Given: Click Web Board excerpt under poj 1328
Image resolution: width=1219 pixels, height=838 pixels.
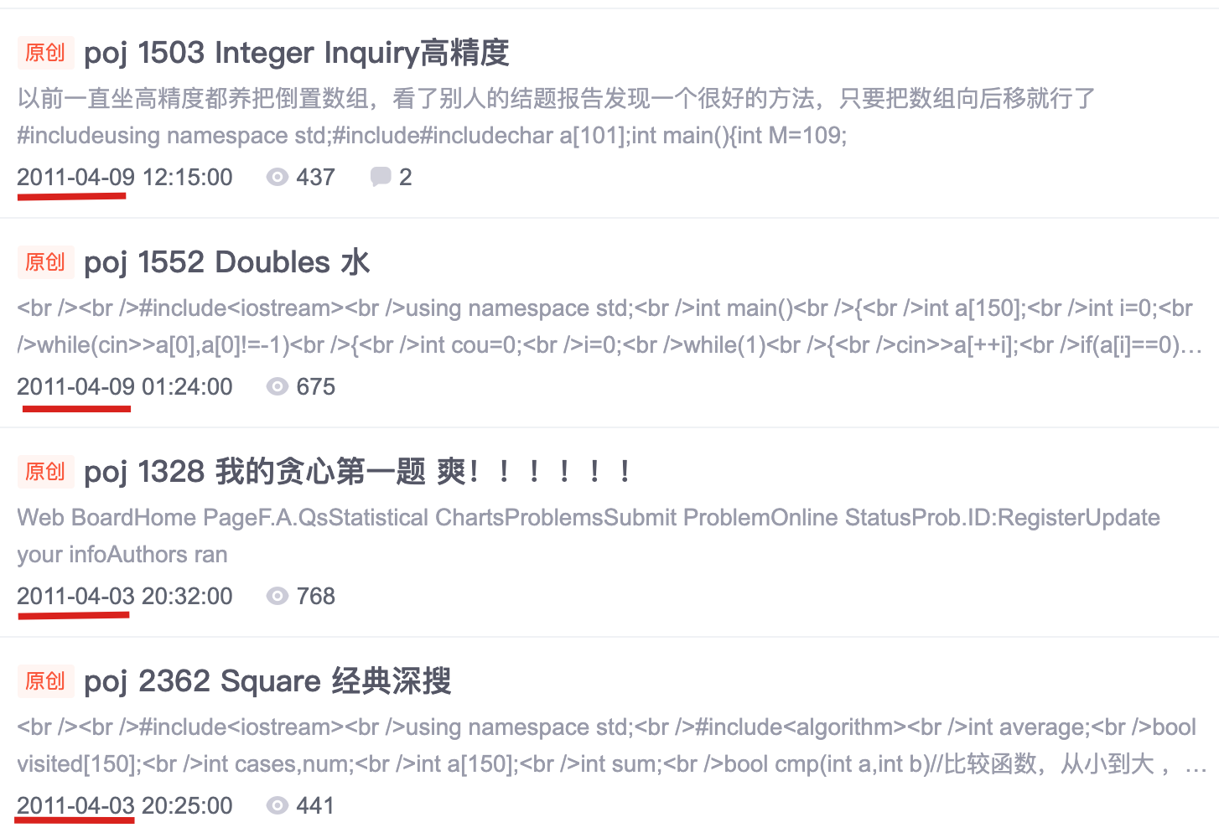Looking at the screenshot, I should click(589, 535).
